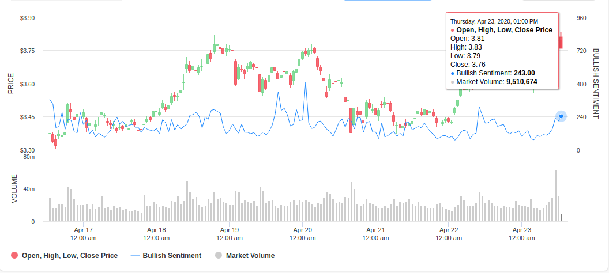Click the 720 sentiment axis label

click(581, 51)
